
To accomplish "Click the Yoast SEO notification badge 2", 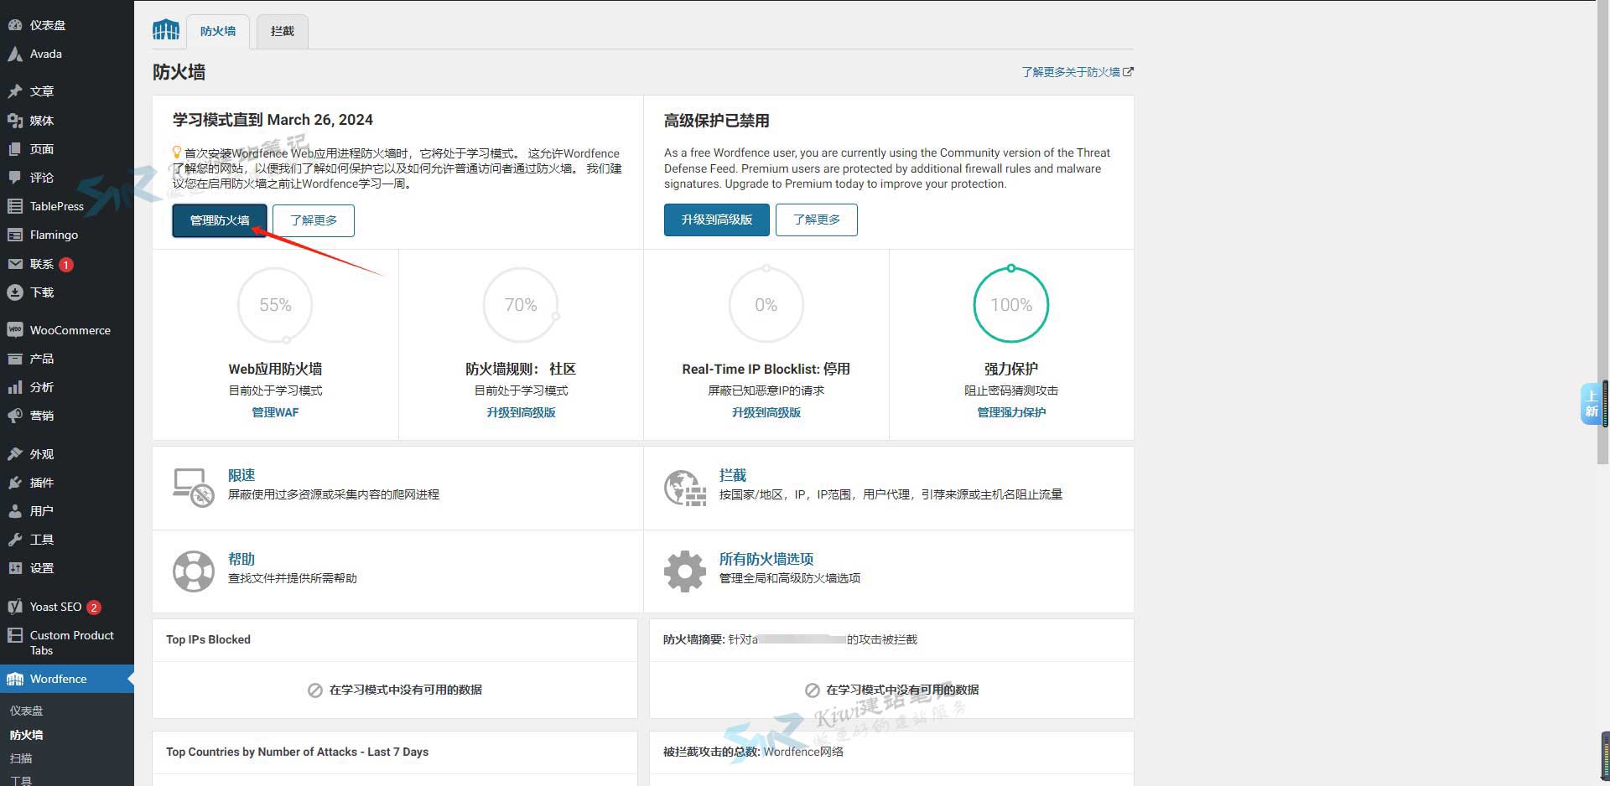I will 94,608.
